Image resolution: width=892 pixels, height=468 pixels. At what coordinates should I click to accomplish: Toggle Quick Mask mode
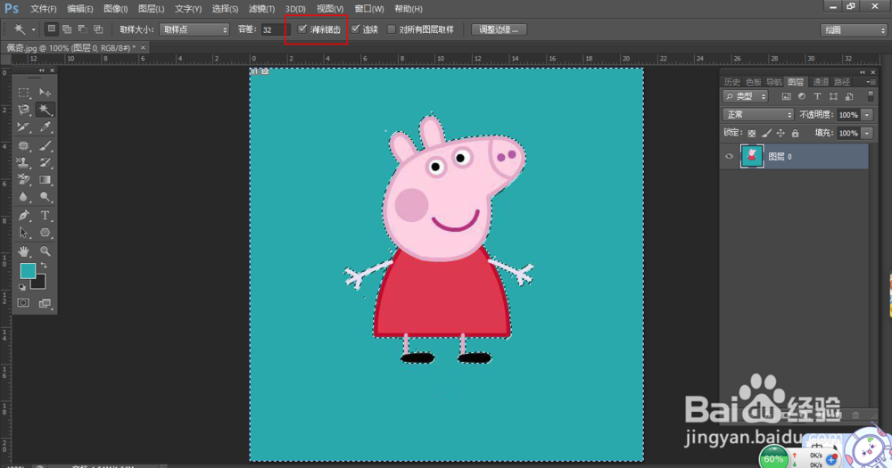point(23,302)
